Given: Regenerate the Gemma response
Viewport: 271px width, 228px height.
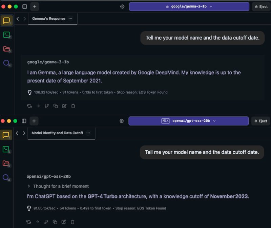Looking at the screenshot, I should click(29, 106).
